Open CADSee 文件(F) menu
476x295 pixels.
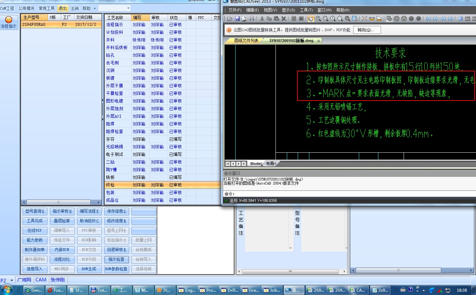235,10
